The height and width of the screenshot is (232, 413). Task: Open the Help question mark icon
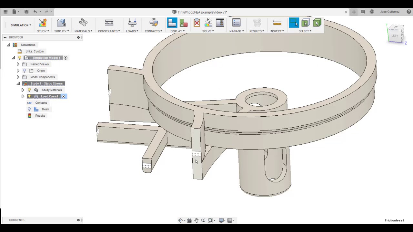[409, 12]
